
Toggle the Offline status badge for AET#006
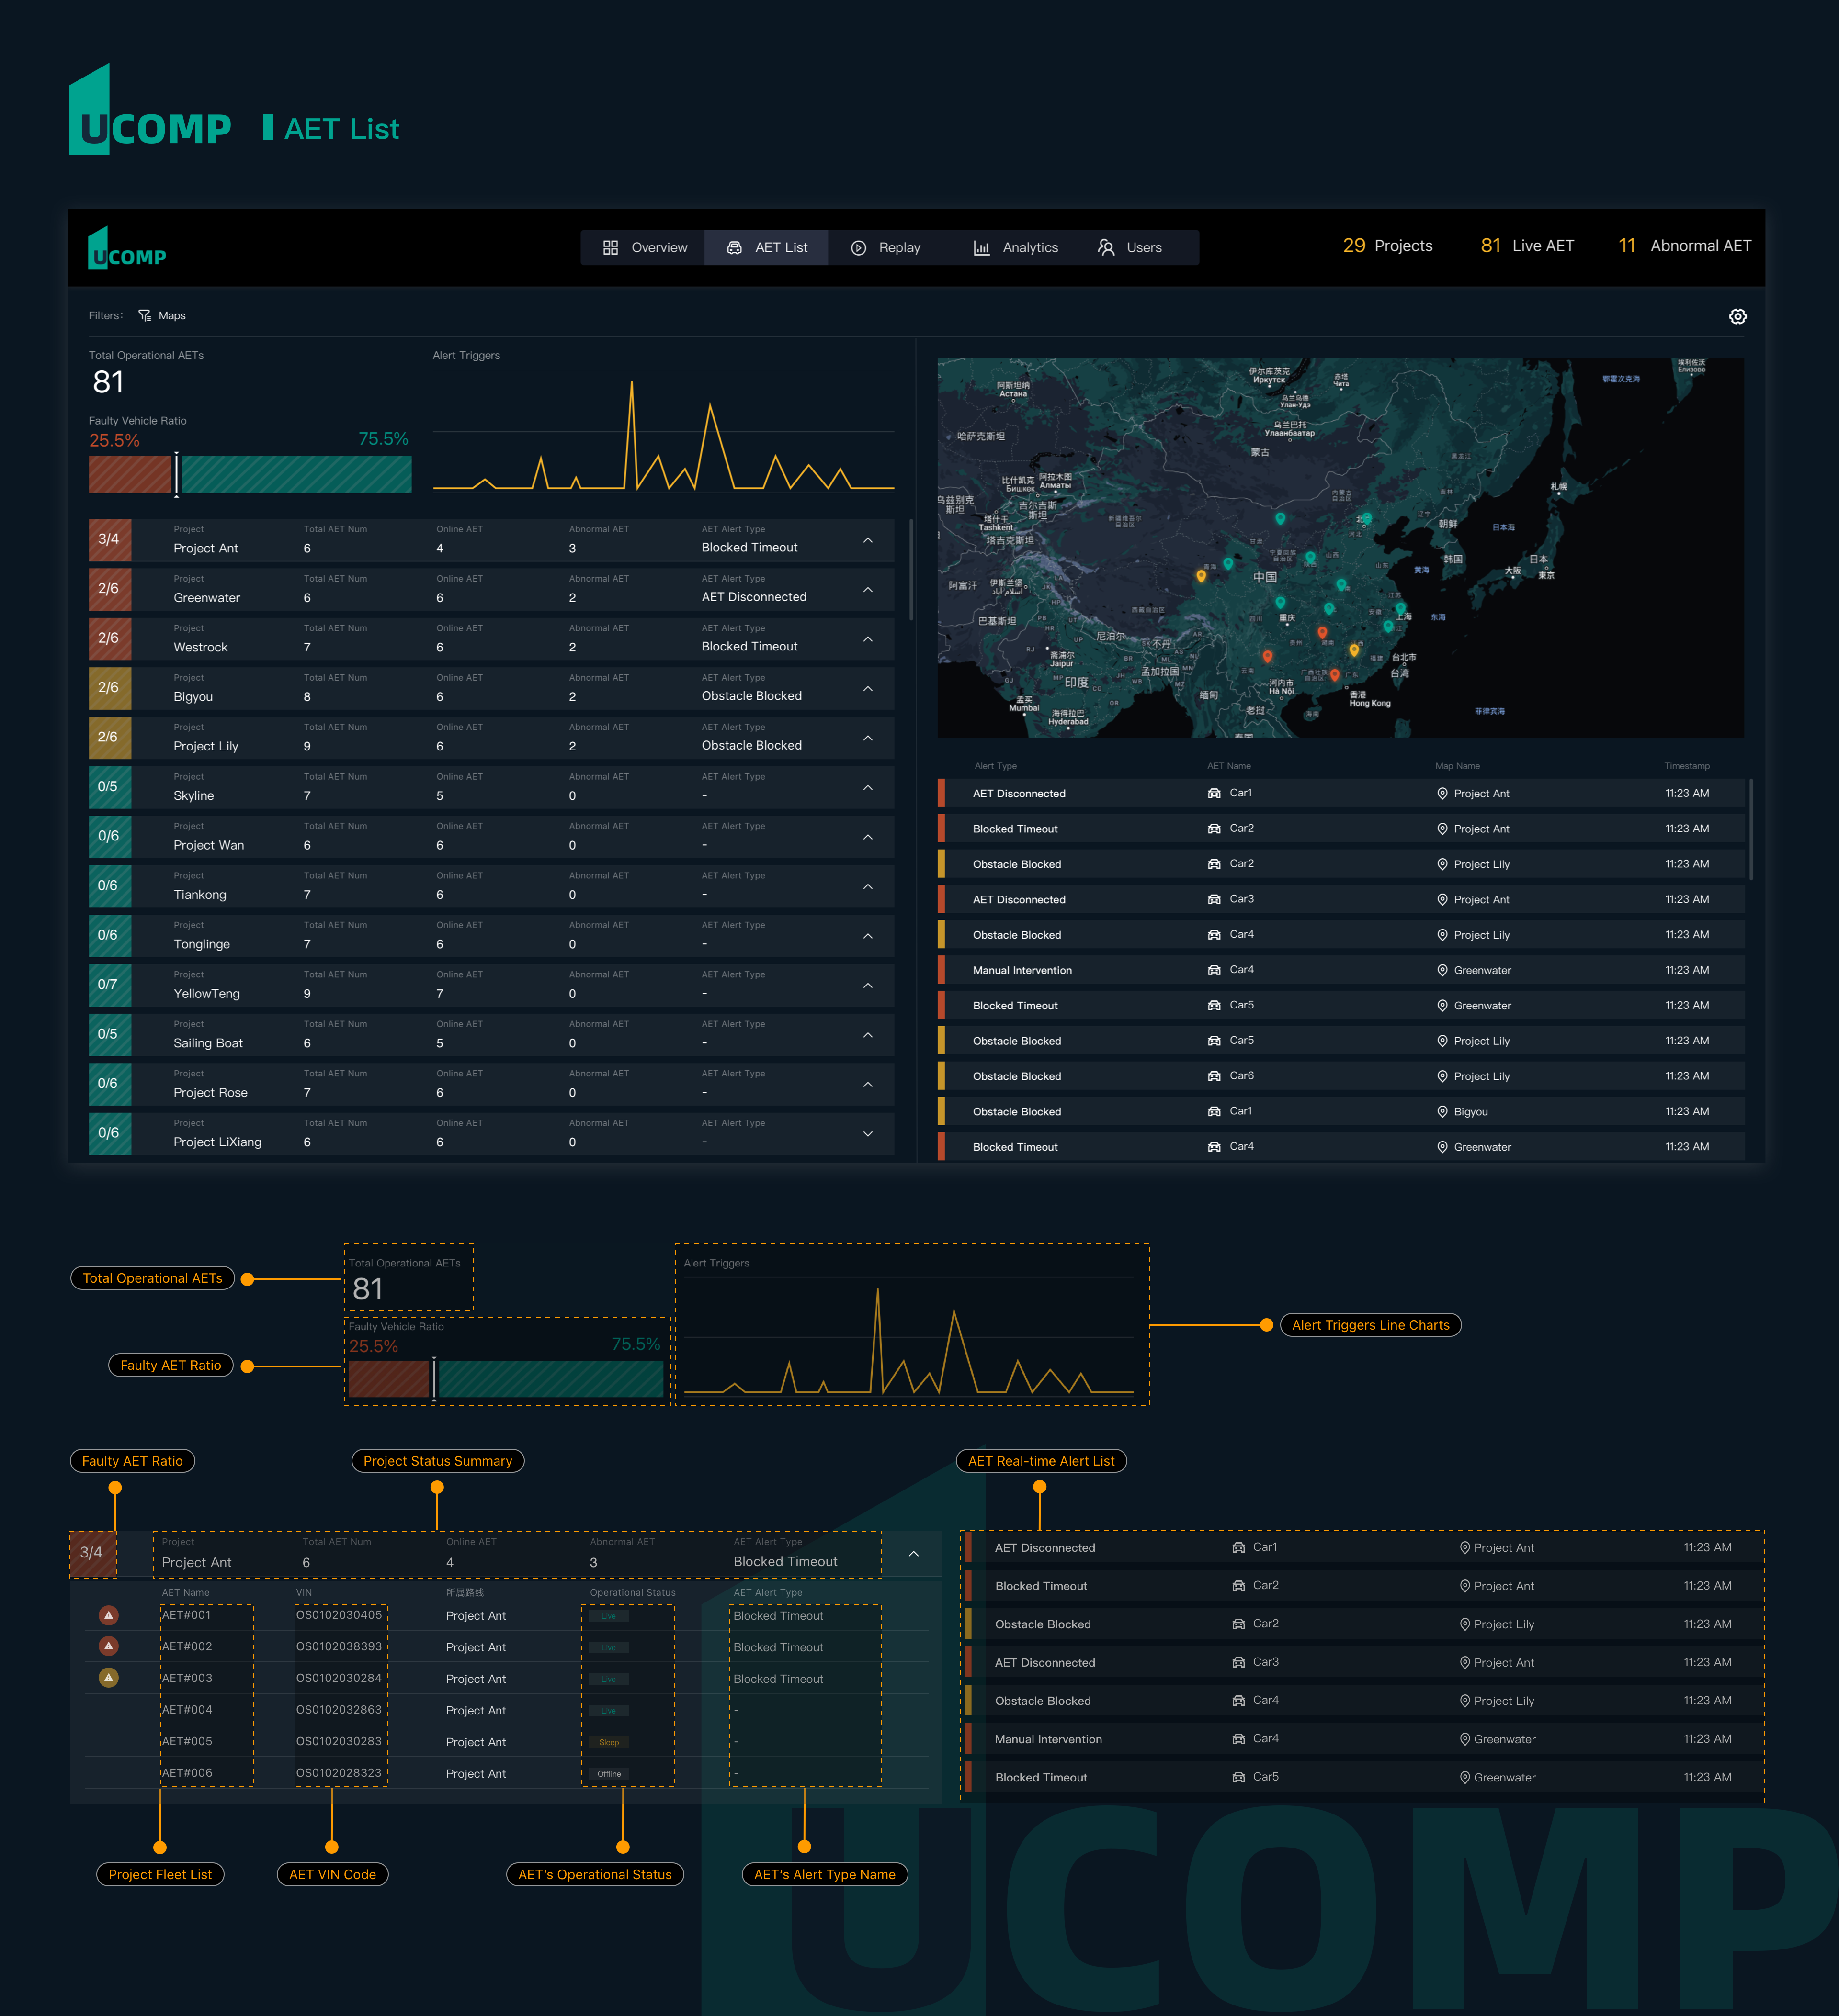click(x=610, y=1773)
